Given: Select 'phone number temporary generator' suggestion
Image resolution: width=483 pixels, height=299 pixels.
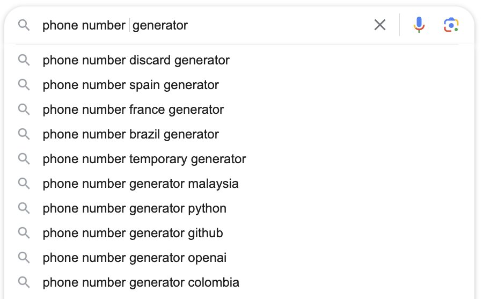Looking at the screenshot, I should (144, 159).
